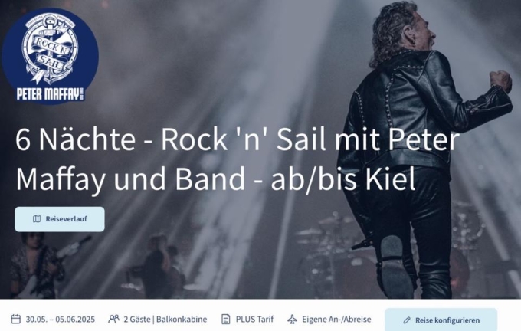Click the hero image of singer on stage
The width and height of the screenshot is (521, 331).
[260, 149]
